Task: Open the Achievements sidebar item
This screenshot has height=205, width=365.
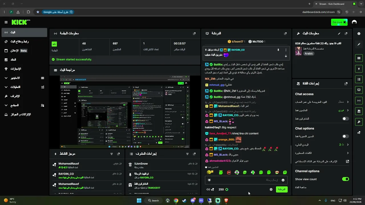Action: point(24,69)
